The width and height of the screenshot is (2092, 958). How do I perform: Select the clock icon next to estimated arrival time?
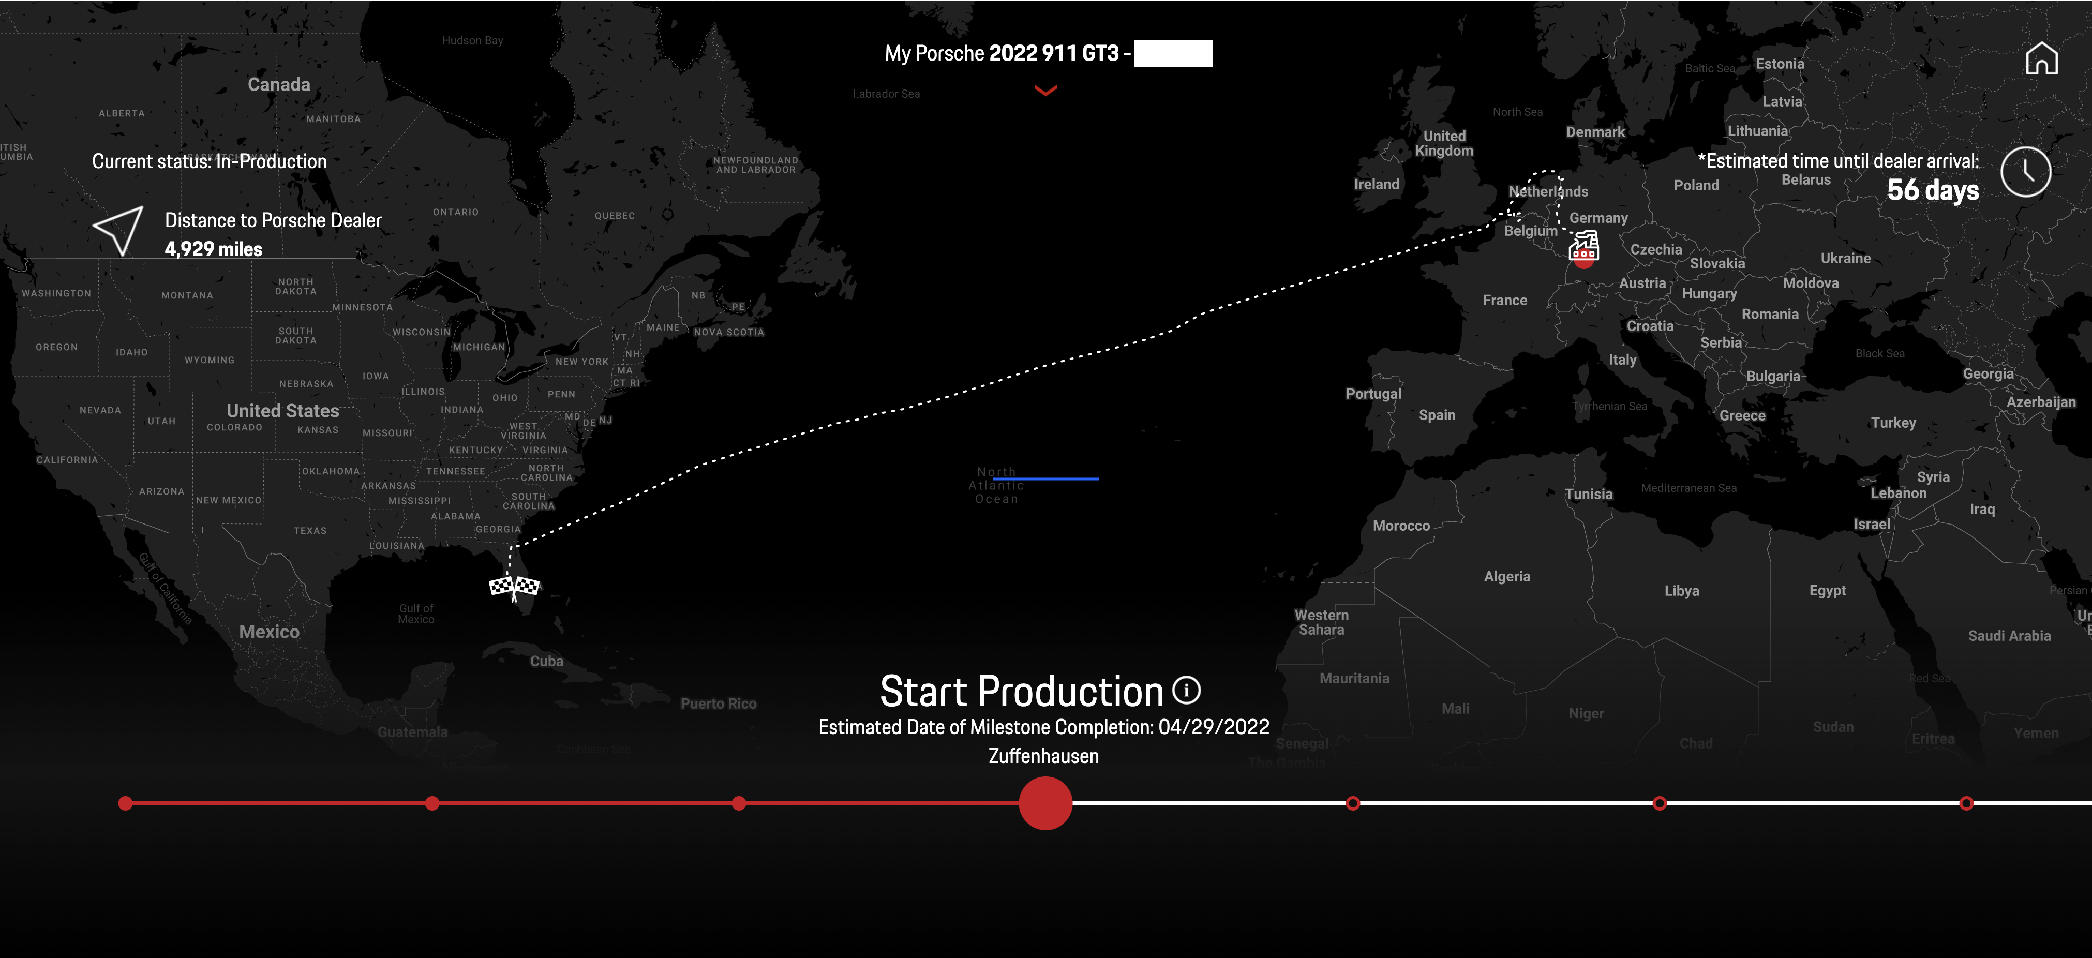coord(2026,171)
